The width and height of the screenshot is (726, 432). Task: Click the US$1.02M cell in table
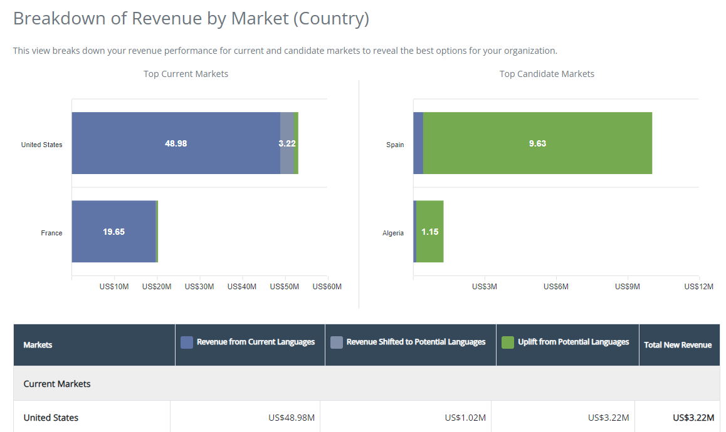tap(465, 418)
